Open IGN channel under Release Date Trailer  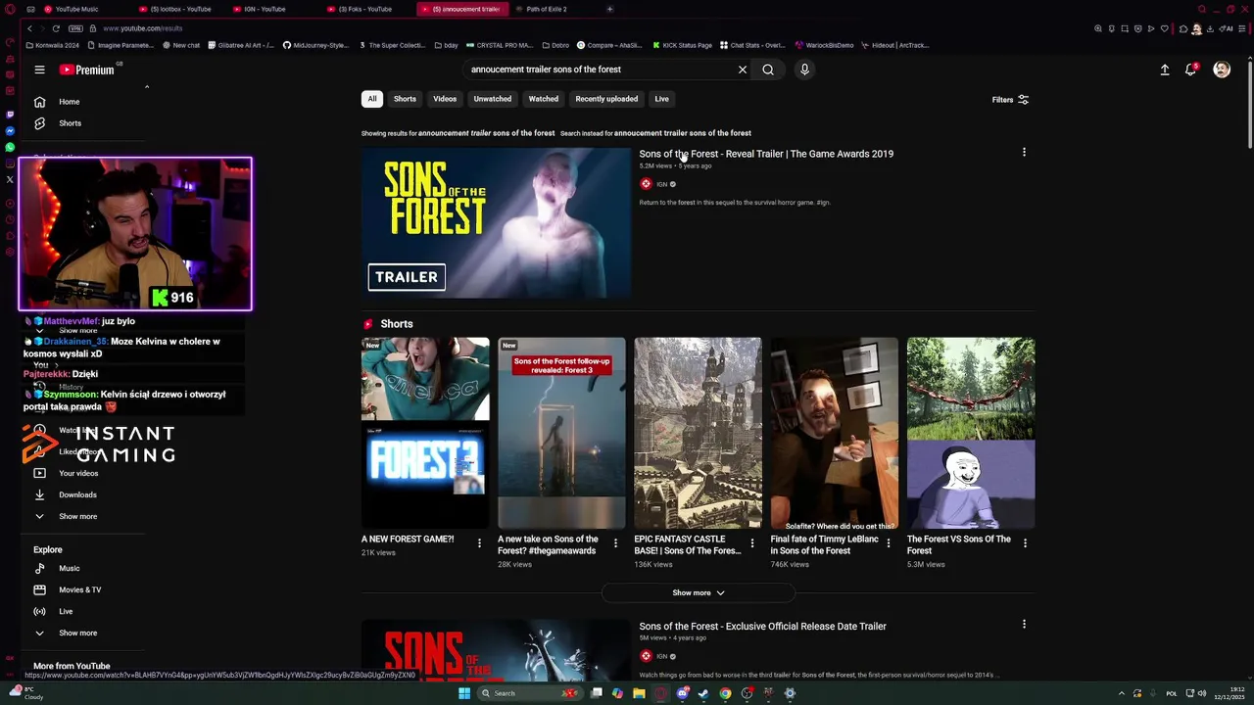(662, 656)
